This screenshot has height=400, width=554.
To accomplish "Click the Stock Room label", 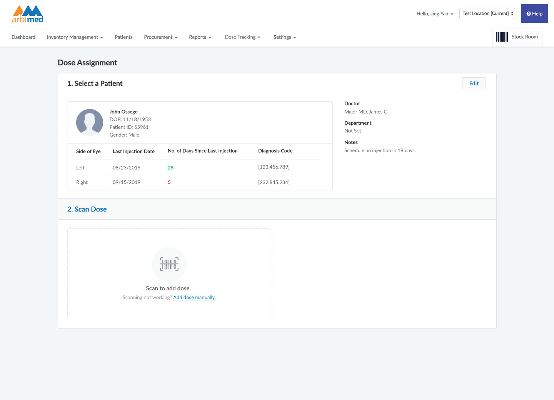I will pyautogui.click(x=525, y=37).
